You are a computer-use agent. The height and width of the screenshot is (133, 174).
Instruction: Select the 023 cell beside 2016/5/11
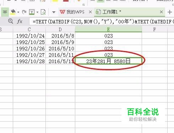[x=108, y=55]
